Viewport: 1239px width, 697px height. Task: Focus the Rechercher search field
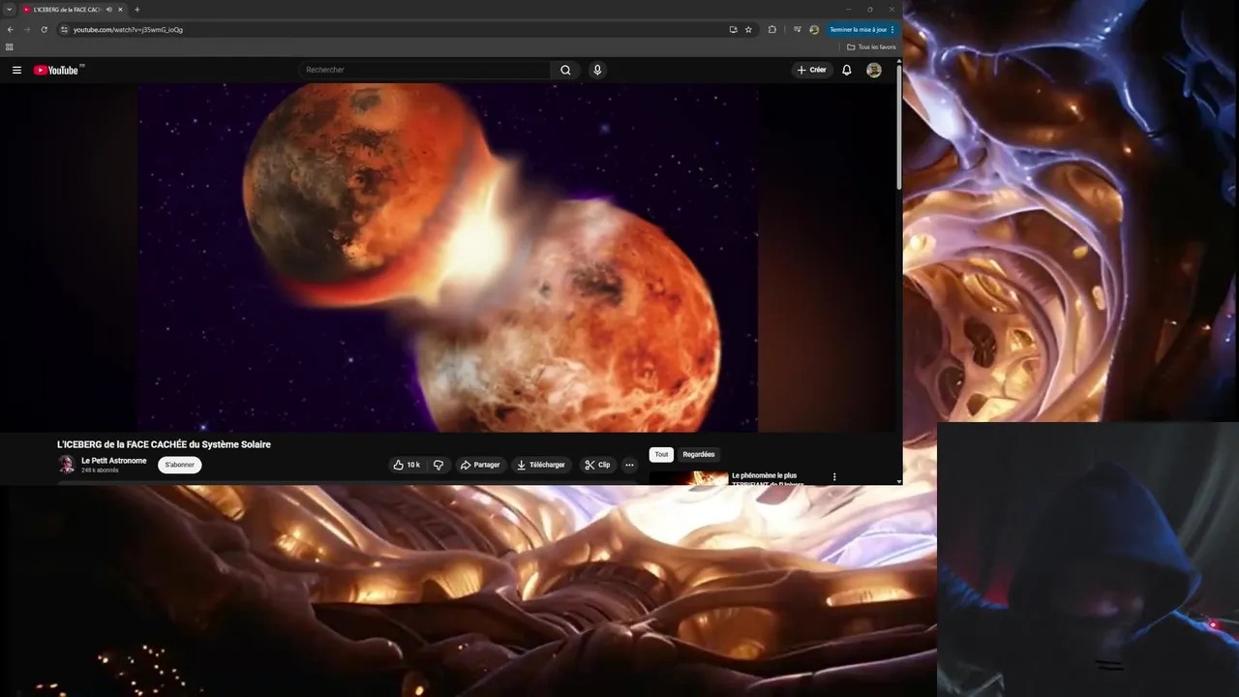point(425,70)
